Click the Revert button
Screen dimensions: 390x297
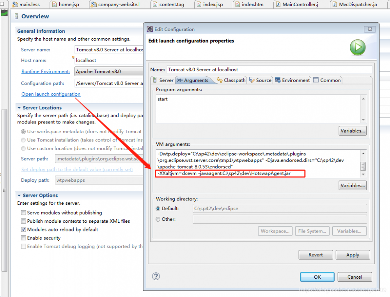click(x=316, y=255)
